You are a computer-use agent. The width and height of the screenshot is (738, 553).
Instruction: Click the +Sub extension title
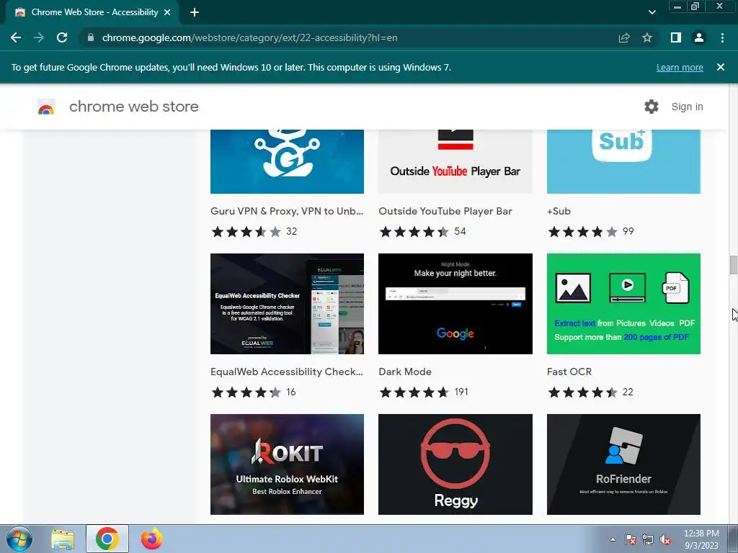[559, 211]
